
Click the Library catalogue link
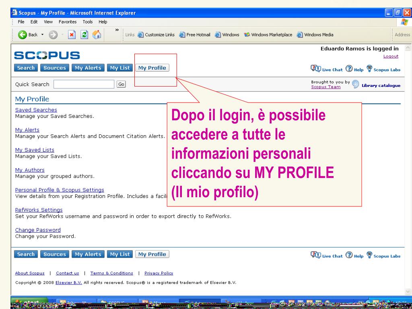click(380, 85)
